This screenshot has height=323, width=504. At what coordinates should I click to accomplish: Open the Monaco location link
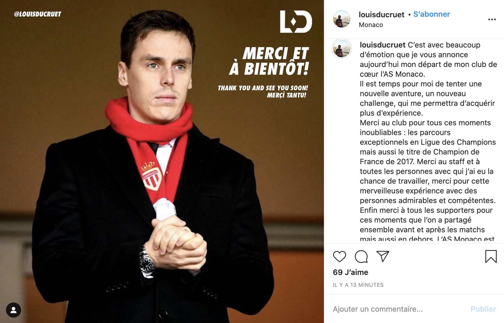(x=371, y=25)
